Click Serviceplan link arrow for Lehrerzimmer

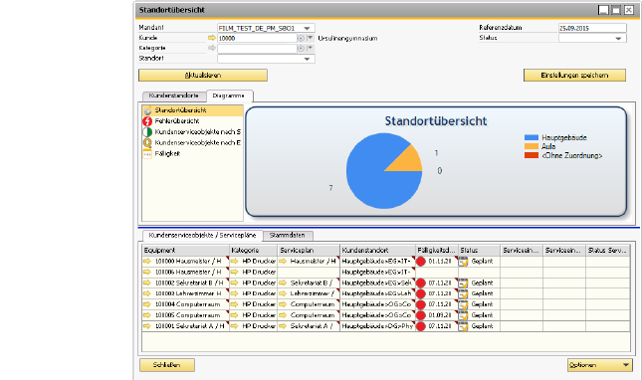283,293
